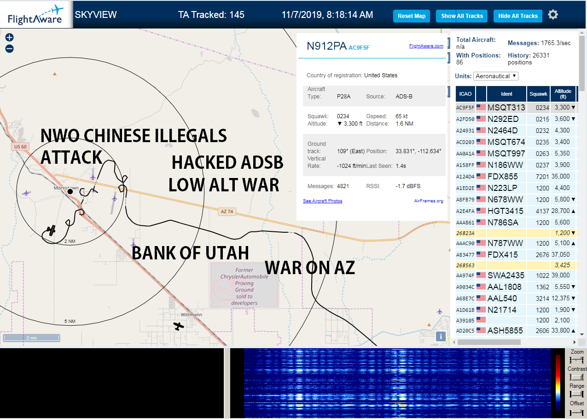Click the AZ 74 highway shield
This screenshot has width=587, height=419.
[227, 212]
